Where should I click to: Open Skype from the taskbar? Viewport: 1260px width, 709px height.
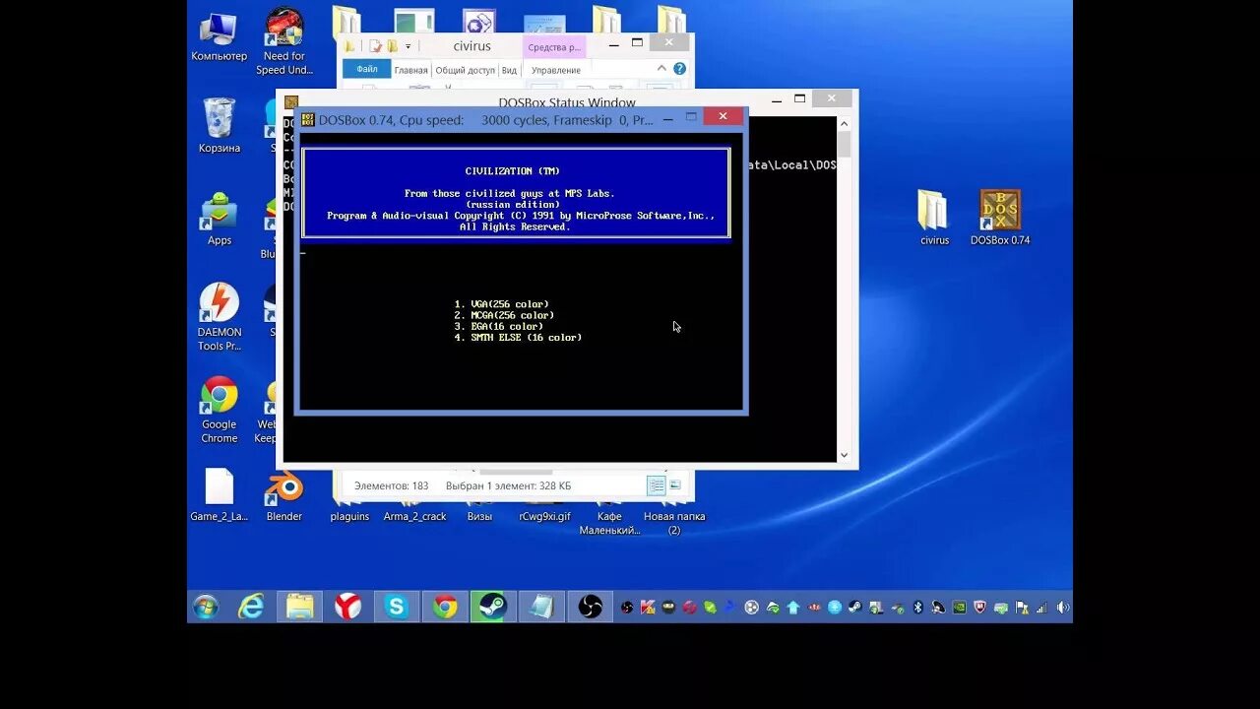(396, 607)
